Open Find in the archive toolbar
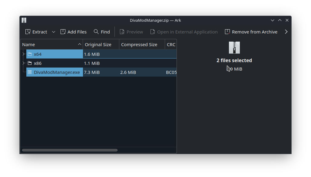 (102, 32)
